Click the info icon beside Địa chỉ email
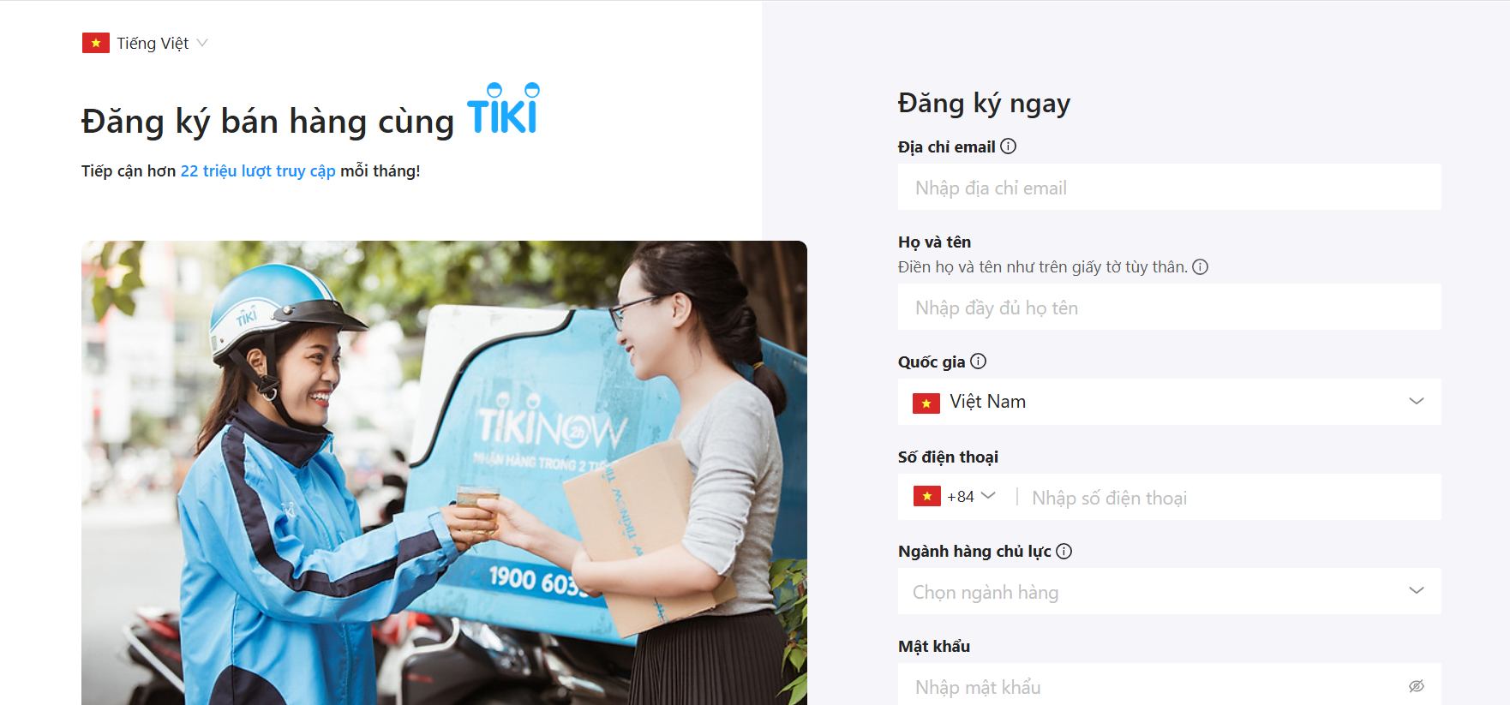Viewport: 1510px width, 705px height. coord(1008,146)
